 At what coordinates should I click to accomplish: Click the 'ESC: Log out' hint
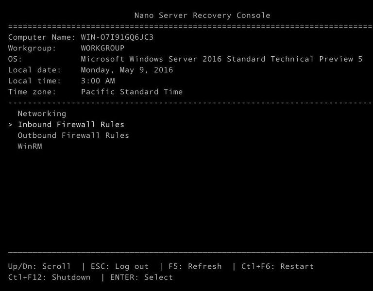(119, 266)
